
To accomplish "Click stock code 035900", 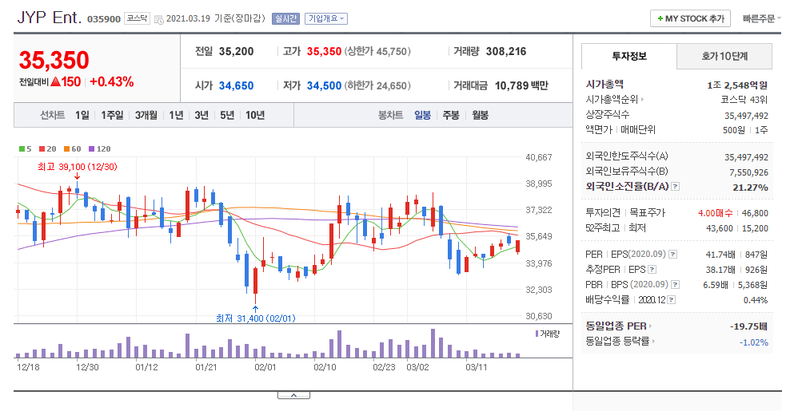I will [104, 19].
